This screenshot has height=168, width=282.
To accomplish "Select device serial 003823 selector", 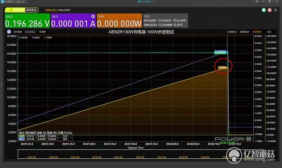I will 31,10.
